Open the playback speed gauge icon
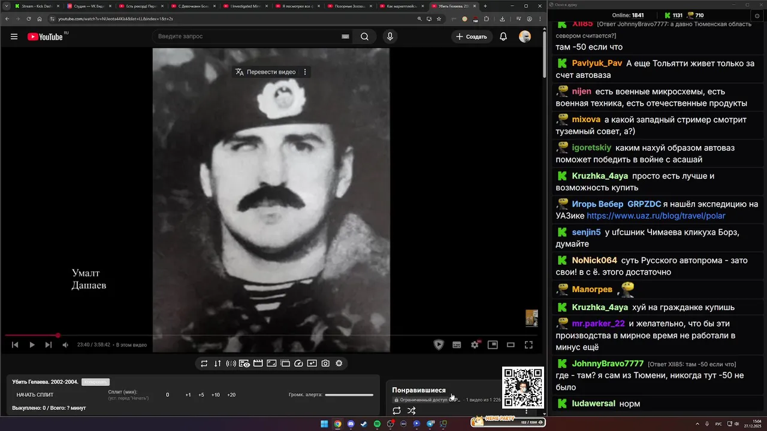This screenshot has height=431, width=767. (298, 363)
